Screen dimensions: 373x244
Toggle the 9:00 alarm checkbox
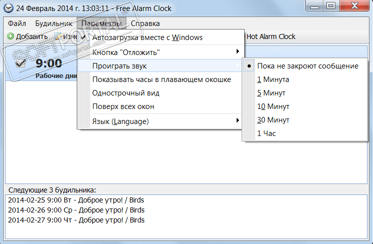point(20,63)
